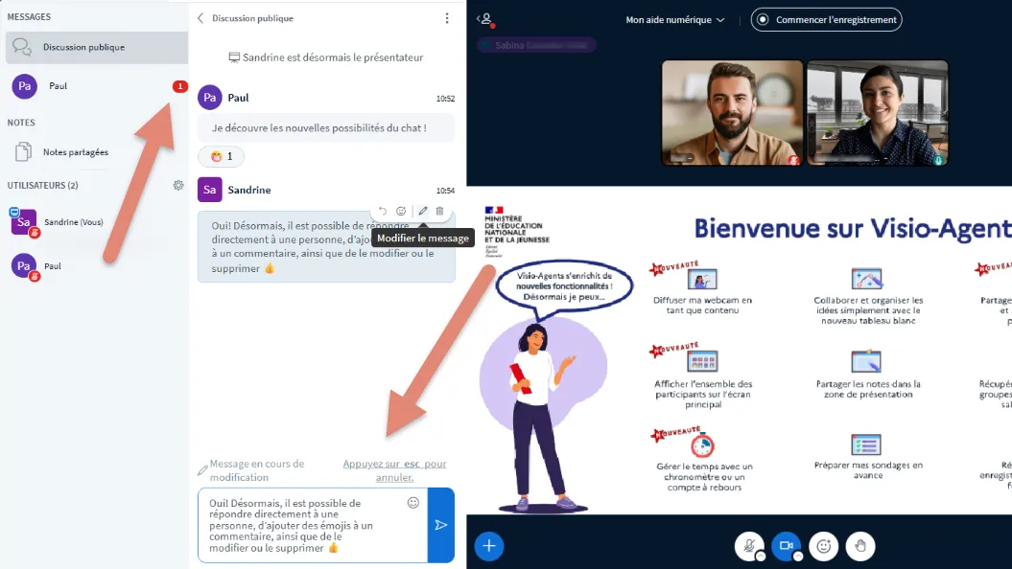The height and width of the screenshot is (569, 1012).
Task: Open chat options three-dot menu
Action: coord(446,18)
